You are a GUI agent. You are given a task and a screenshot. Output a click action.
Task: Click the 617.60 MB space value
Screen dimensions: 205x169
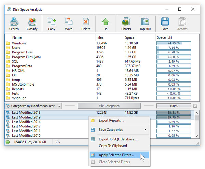(133, 61)
